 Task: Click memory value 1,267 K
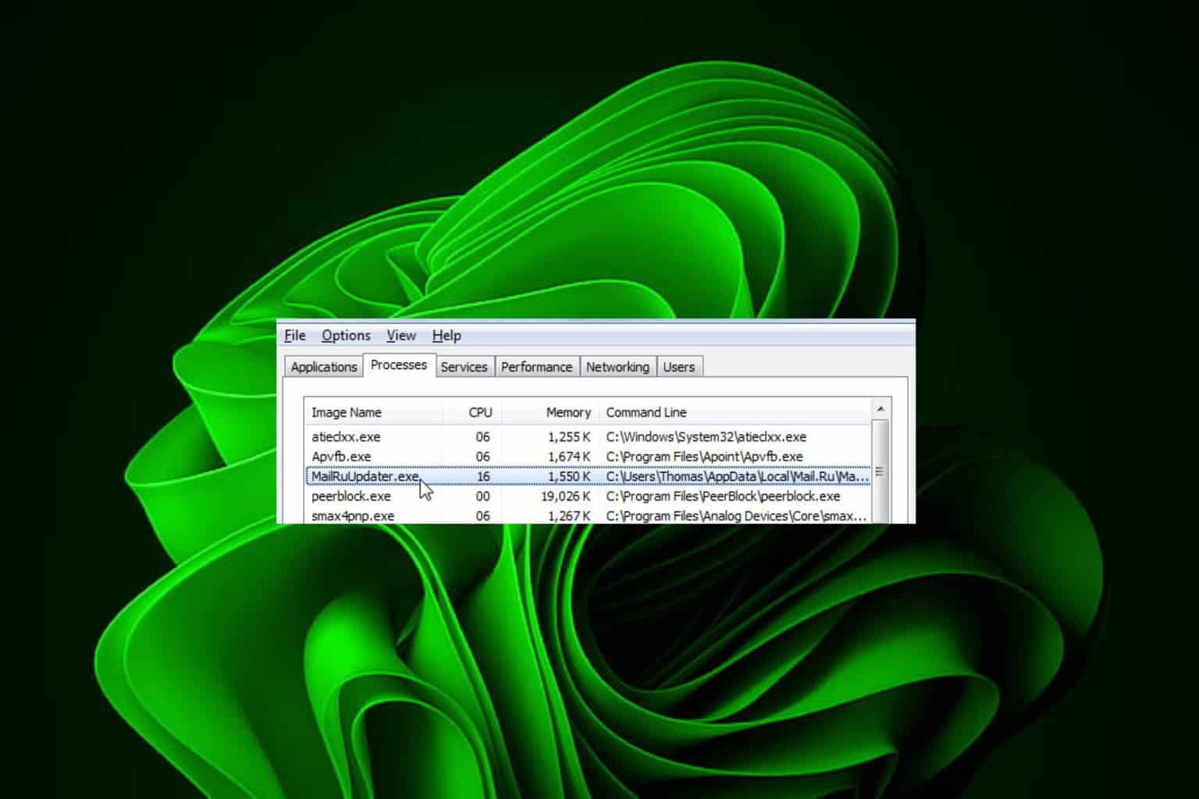coord(569,516)
